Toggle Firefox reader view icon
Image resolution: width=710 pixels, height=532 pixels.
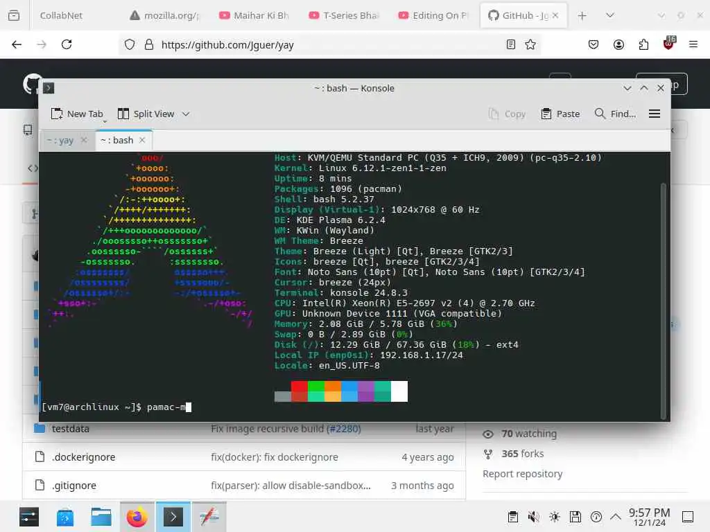[x=511, y=44]
